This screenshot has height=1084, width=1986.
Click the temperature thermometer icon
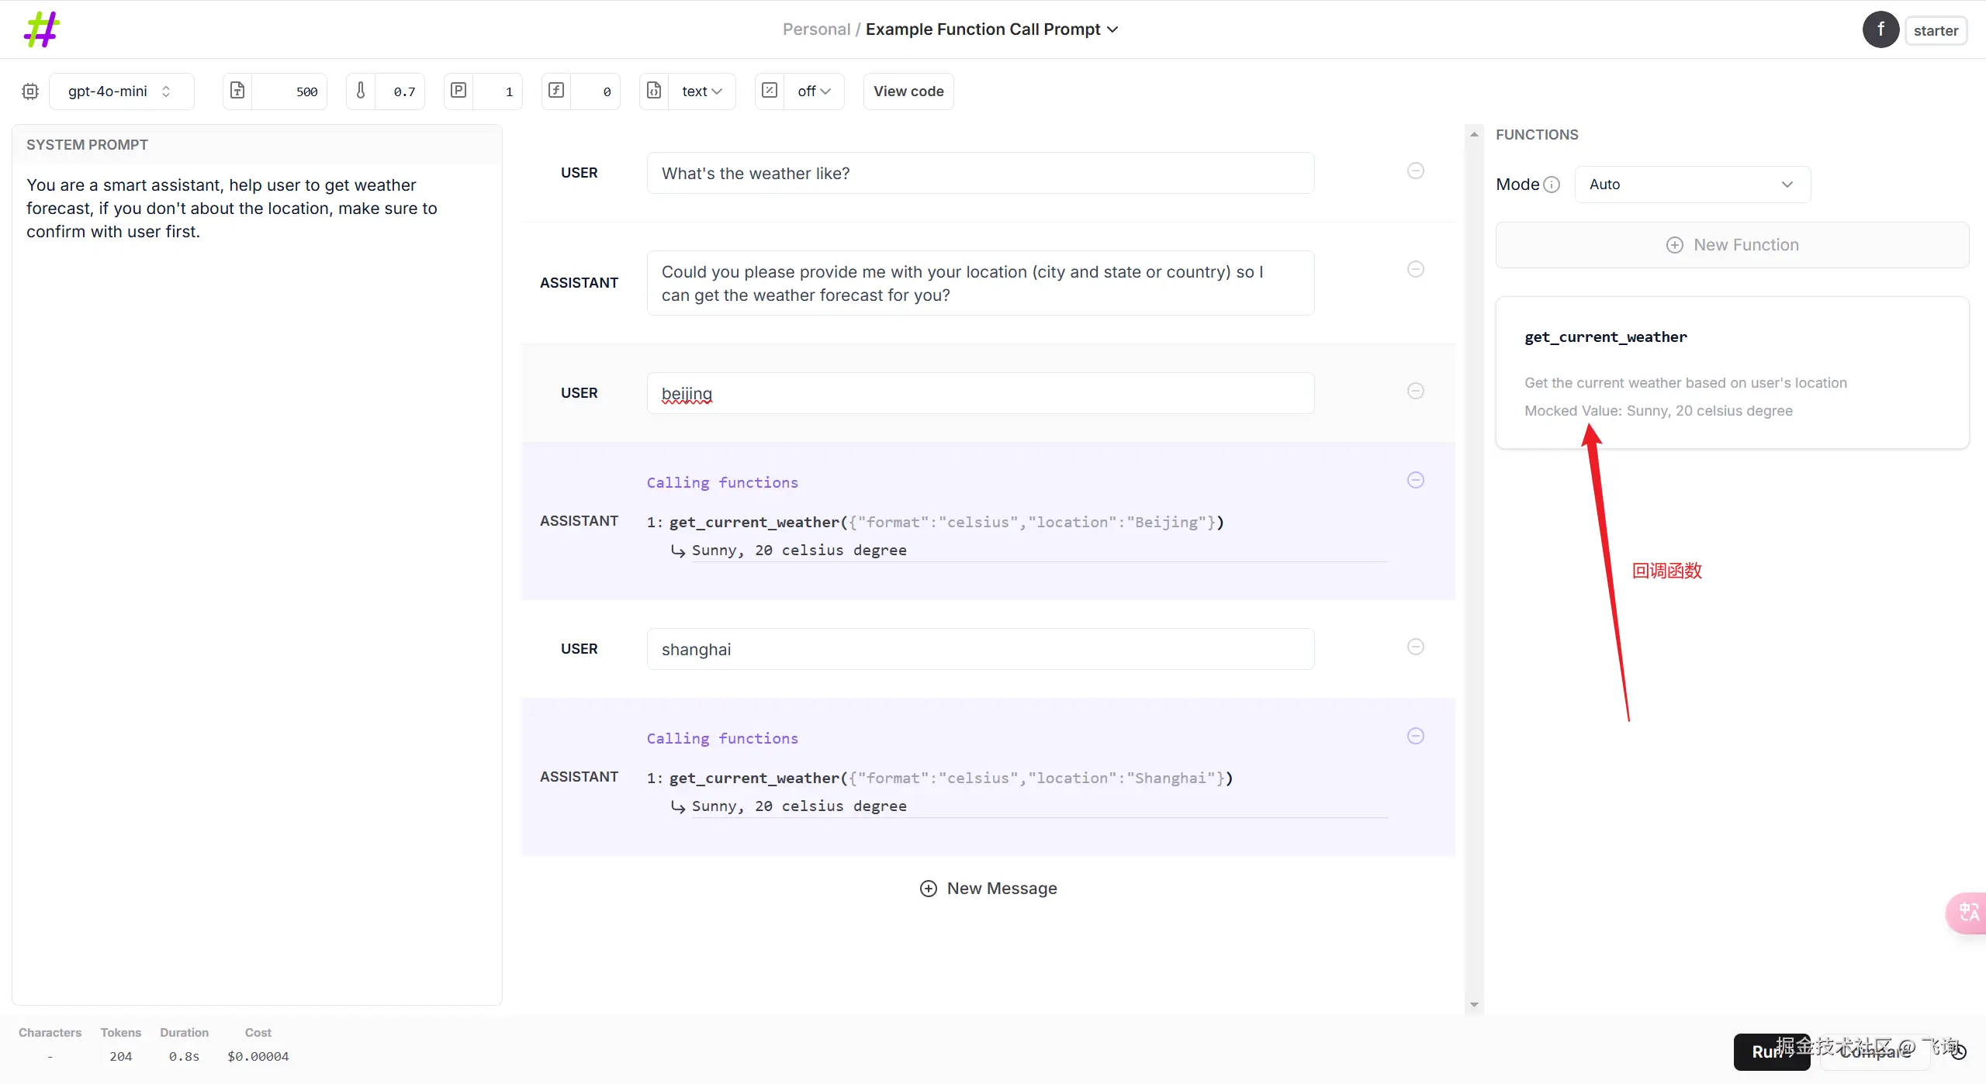point(361,91)
